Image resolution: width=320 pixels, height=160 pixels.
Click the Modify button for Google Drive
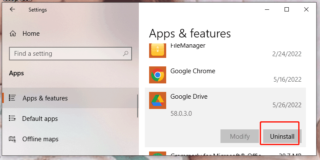(x=240, y=136)
